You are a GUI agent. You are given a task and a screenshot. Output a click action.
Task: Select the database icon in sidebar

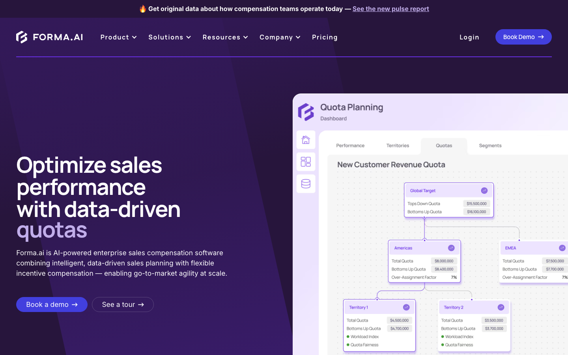(x=306, y=184)
